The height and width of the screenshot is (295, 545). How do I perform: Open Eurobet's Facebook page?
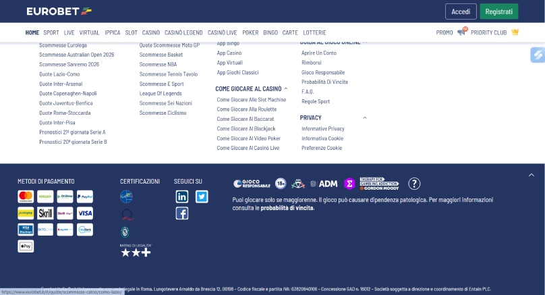click(x=182, y=213)
